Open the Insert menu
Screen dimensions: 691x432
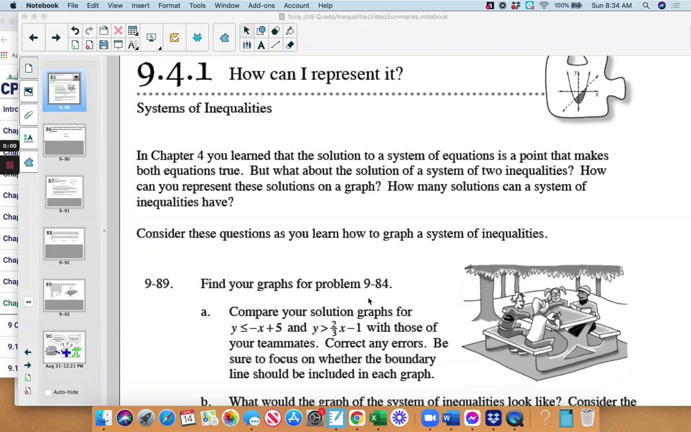point(140,5)
